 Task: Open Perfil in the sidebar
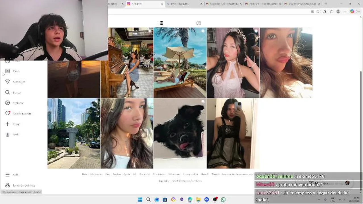(x=12, y=135)
